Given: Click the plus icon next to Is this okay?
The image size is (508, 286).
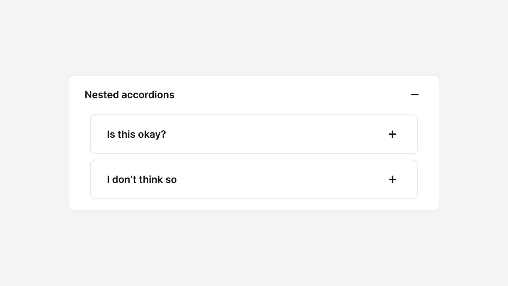Looking at the screenshot, I should tap(392, 134).
